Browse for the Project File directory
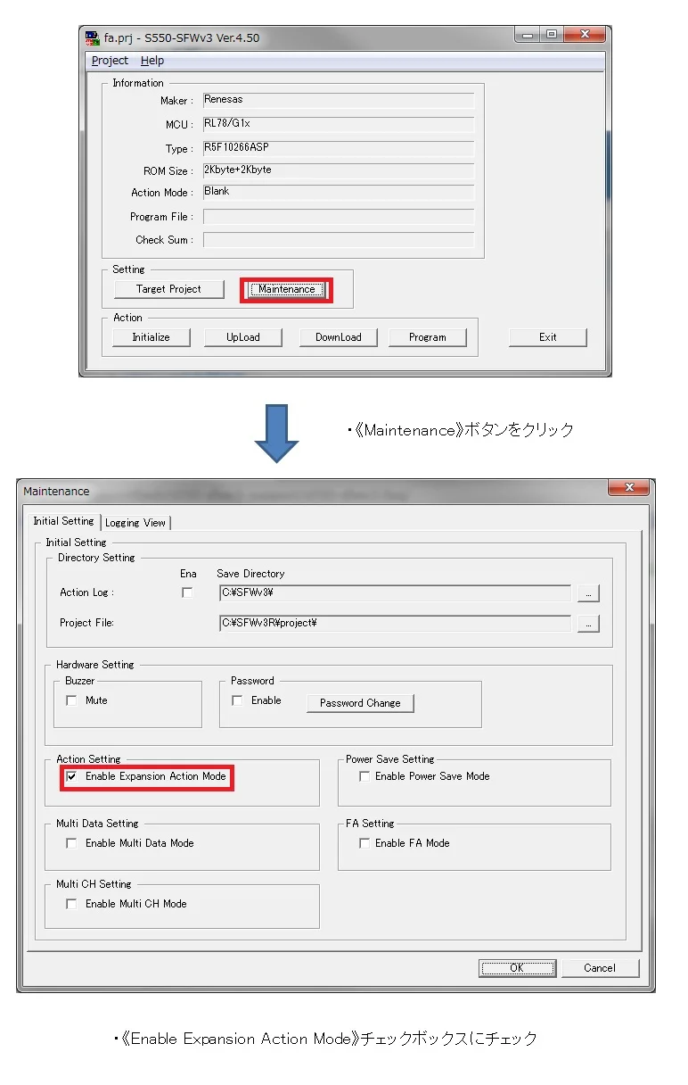Viewport: 688px width, 1085px height. (x=588, y=624)
